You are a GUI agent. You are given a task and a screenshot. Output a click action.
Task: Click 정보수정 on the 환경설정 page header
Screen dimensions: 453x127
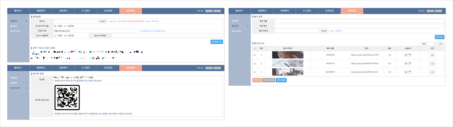(x=209, y=11)
